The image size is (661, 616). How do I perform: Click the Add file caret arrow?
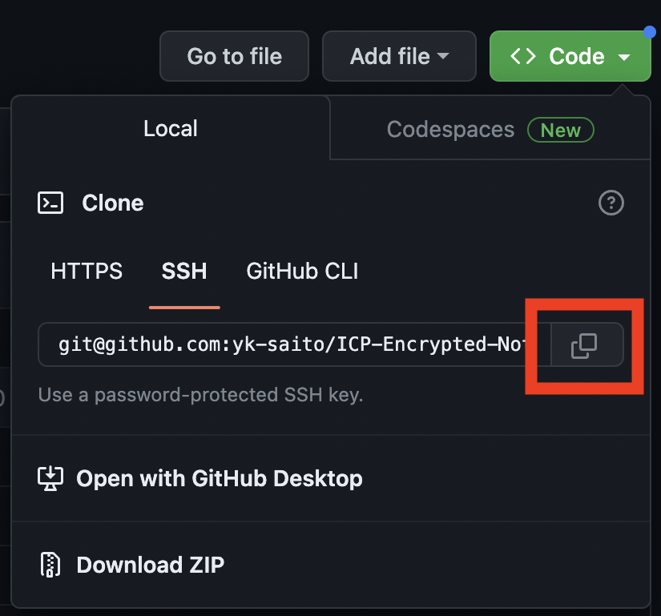coord(443,56)
